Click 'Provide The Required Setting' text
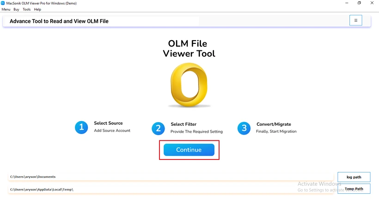The height and width of the screenshot is (202, 379). 196,132
